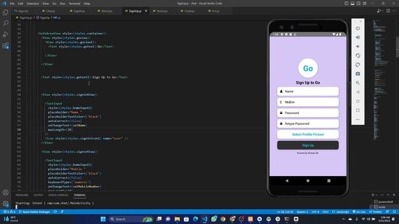Toggle the secondary sidebar layout icon

pyautogui.click(x=358, y=4)
